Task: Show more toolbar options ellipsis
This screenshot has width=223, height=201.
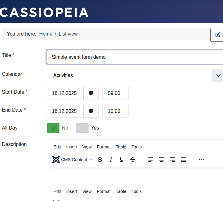Action: point(202,160)
